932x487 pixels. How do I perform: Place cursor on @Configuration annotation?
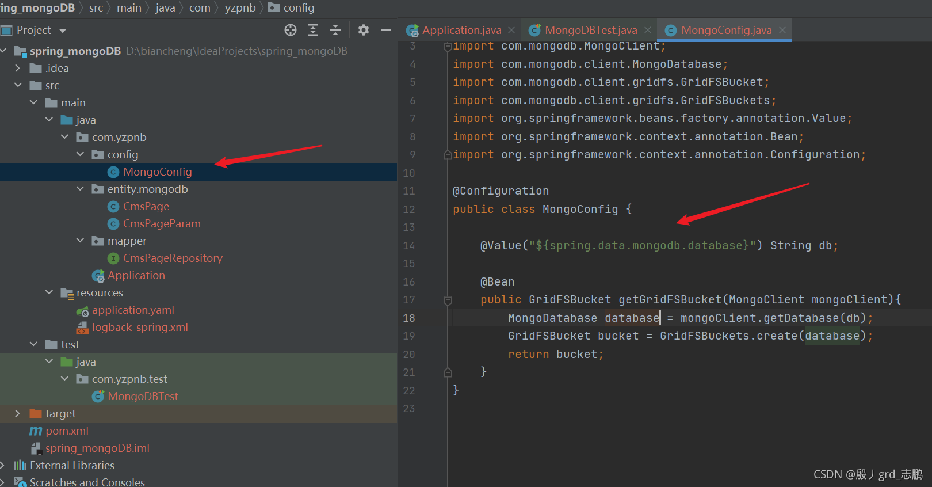tap(501, 191)
